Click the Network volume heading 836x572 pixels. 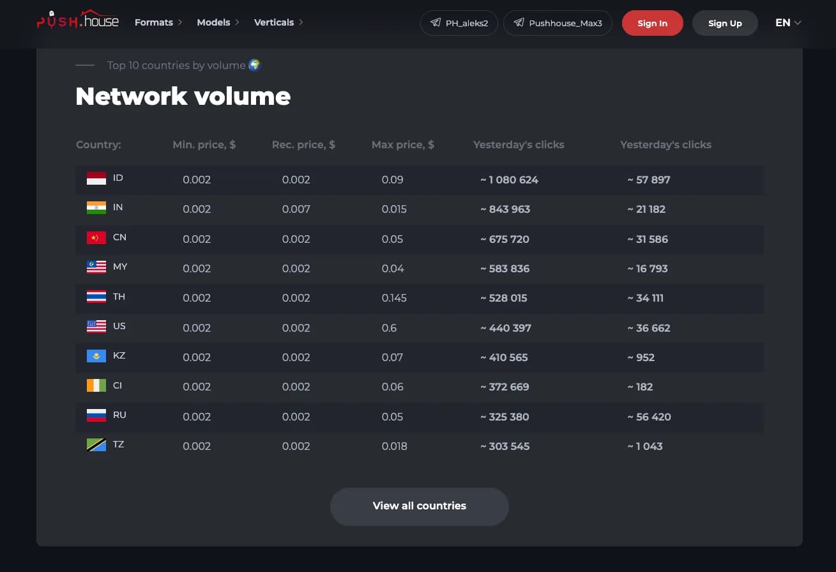tap(183, 97)
